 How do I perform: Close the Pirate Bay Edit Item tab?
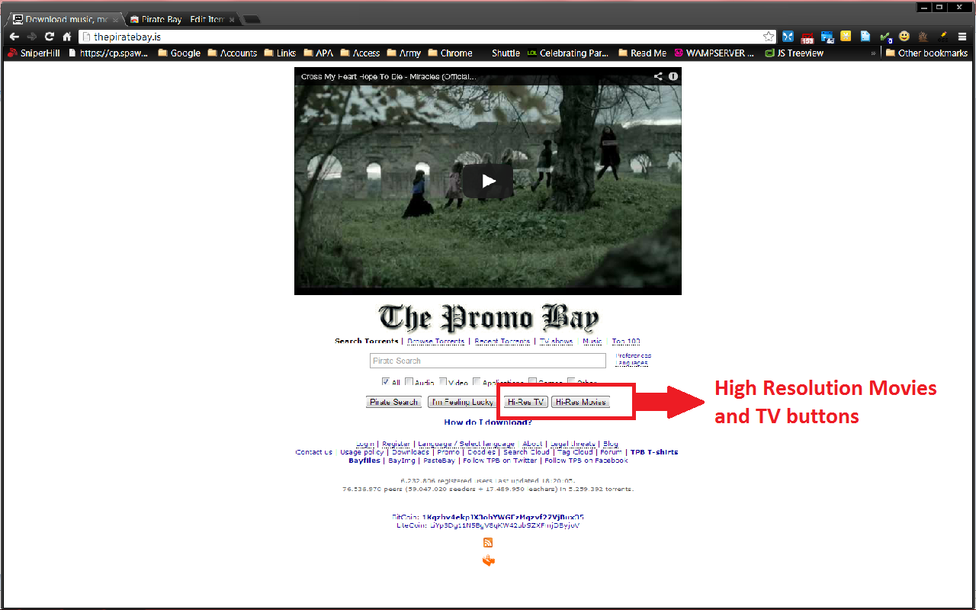coord(232,19)
